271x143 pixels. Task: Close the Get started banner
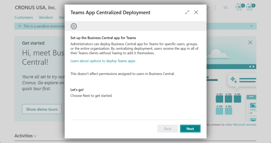pos(250,42)
